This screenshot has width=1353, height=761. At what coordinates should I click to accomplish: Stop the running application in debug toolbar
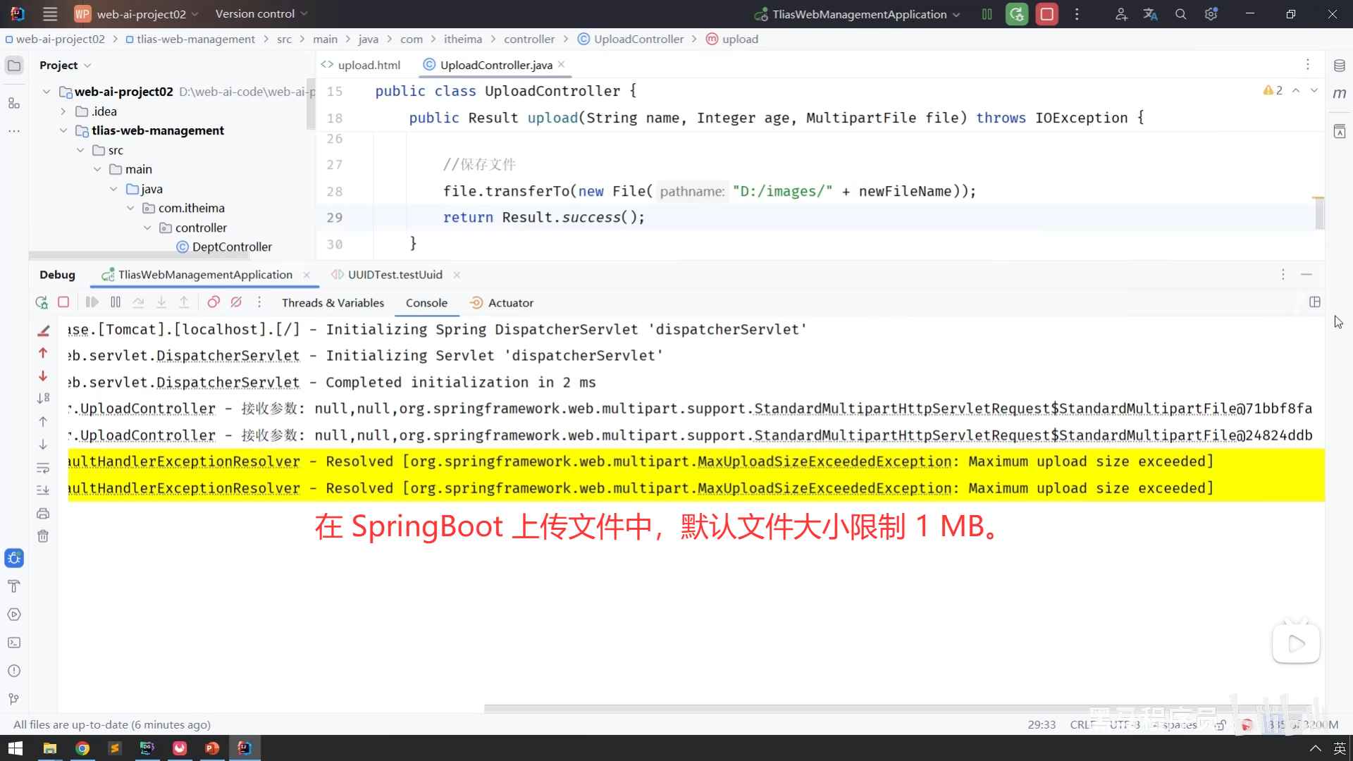[x=63, y=302]
